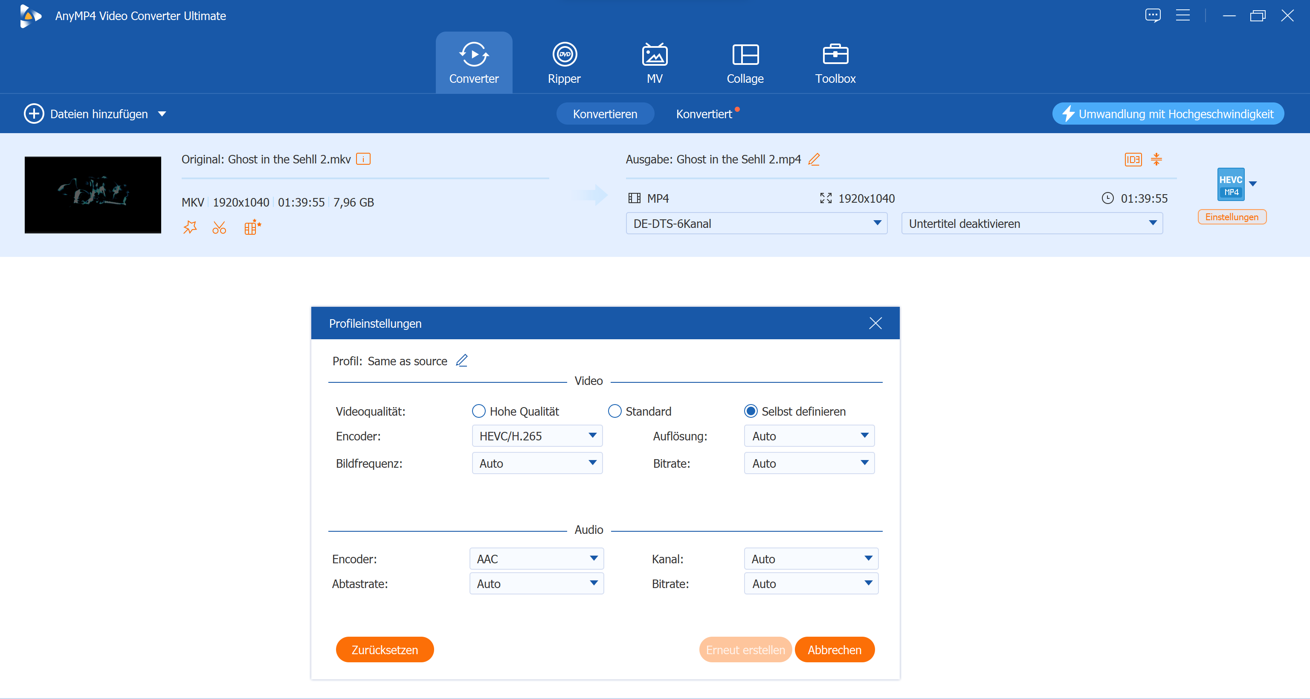Click 'Original: Ghost in the Sehll 2.mkv' text
Image resolution: width=1310 pixels, height=699 pixels.
pos(266,159)
